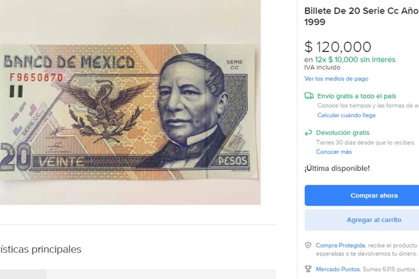The height and width of the screenshot is (279, 419).
Task: Click the product title Billete De 20 Serie Cc
Action: (361, 16)
